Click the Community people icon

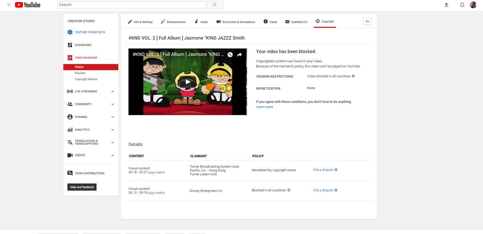(70, 104)
